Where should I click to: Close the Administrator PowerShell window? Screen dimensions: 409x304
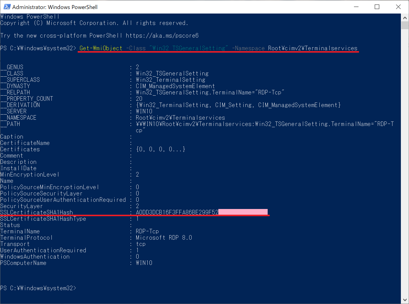(398, 7)
